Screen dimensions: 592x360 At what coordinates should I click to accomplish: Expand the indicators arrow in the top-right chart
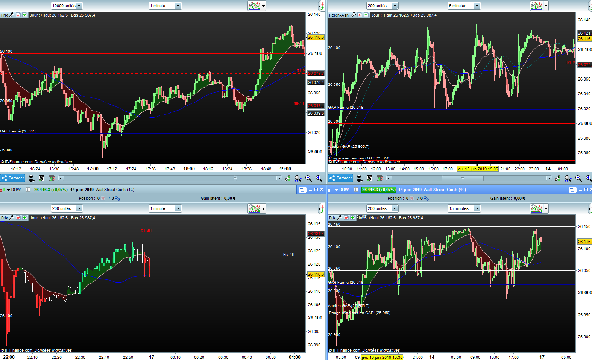546,6
